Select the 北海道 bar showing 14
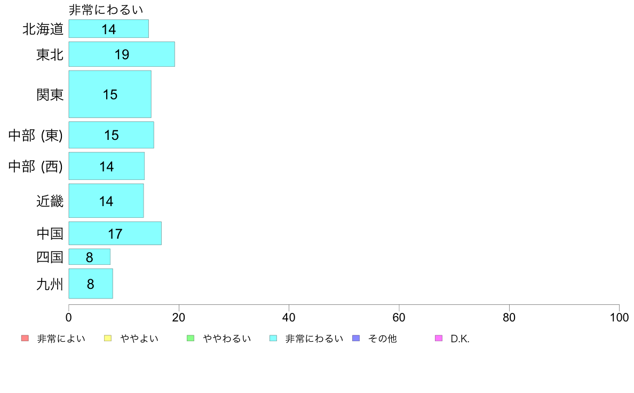This screenshot has width=634, height=393. (109, 29)
